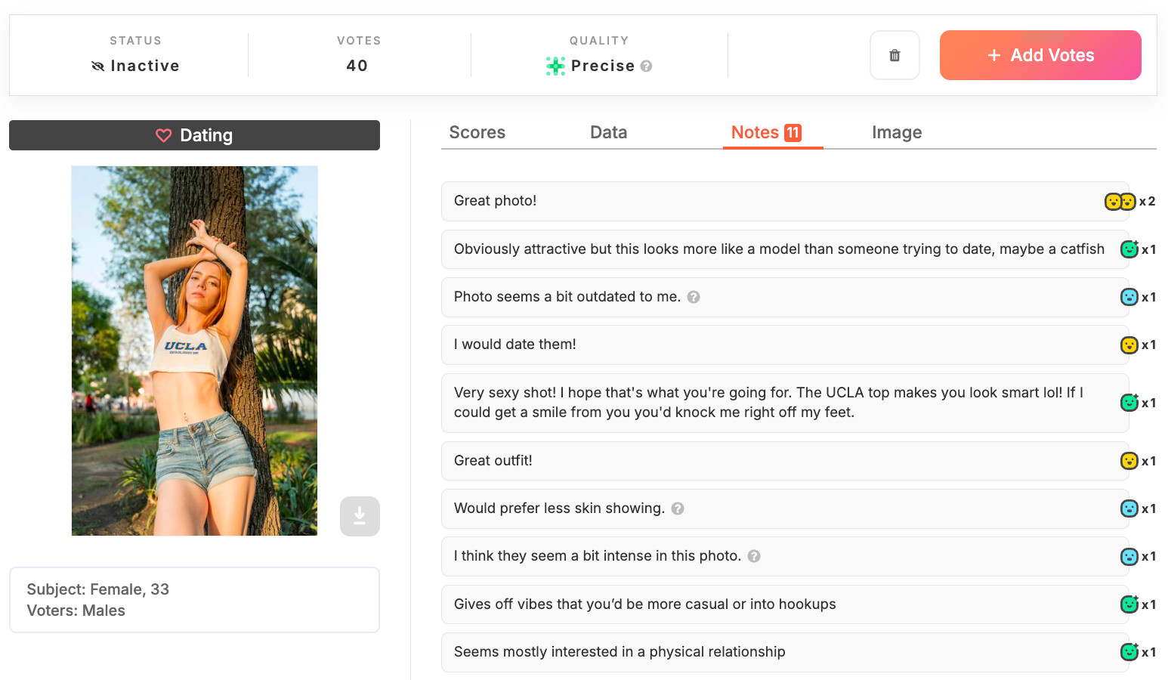Viewport: 1168px width, 680px height.
Task: Click the subject's photo thumbnail
Action: [x=194, y=351]
